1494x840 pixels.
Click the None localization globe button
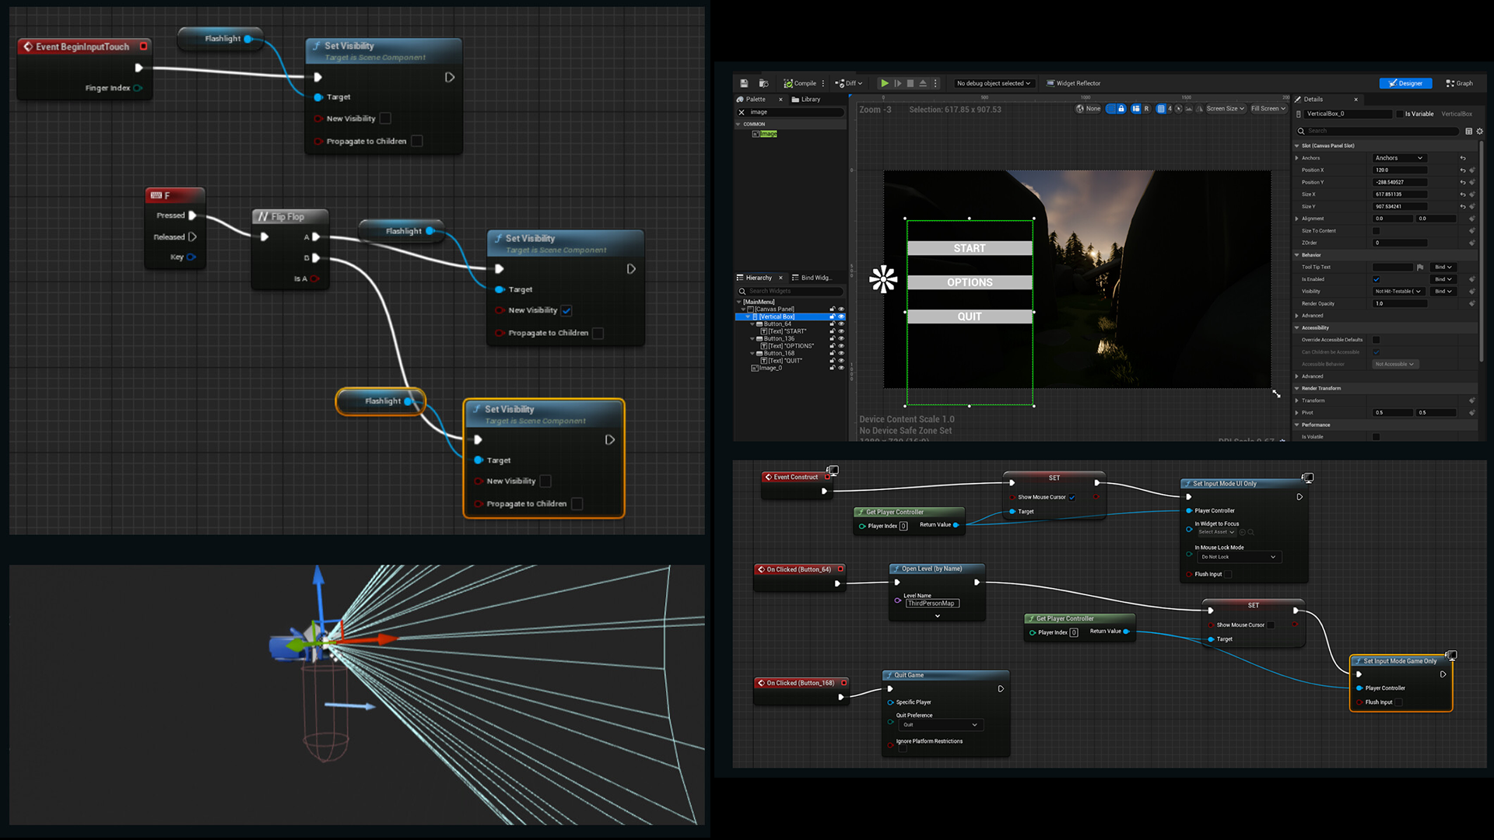point(1089,109)
